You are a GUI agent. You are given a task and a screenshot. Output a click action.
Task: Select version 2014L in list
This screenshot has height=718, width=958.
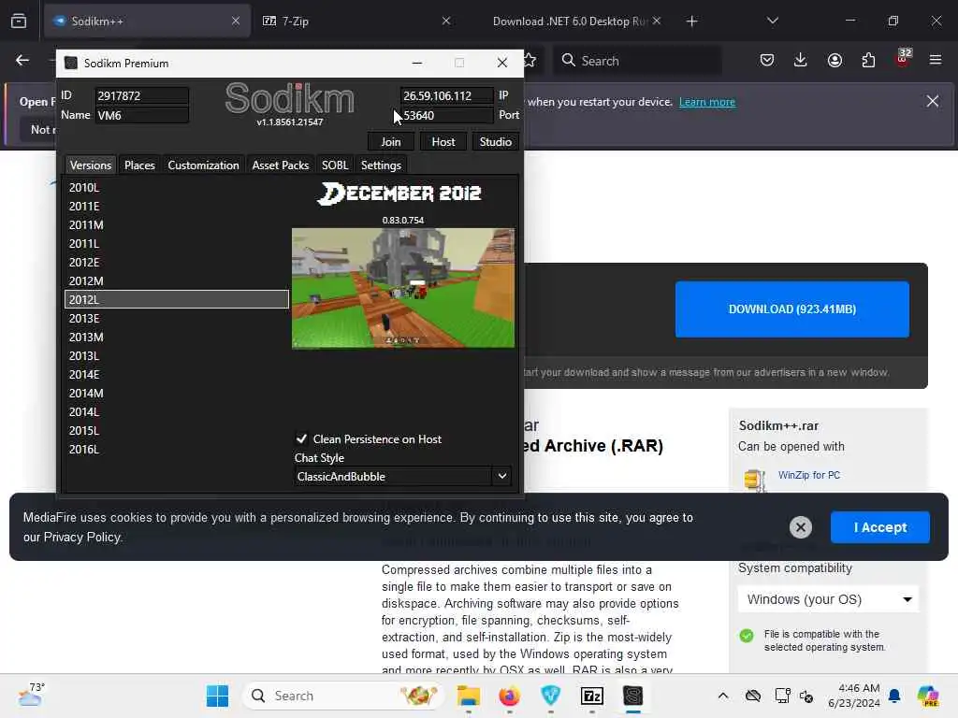tap(177, 411)
